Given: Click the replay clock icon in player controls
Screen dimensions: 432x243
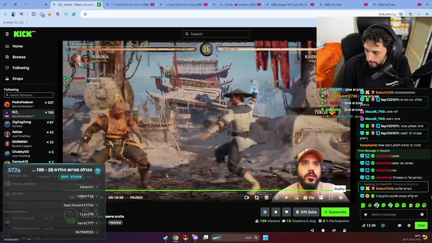Looking at the screenshot, I should pos(276,198).
